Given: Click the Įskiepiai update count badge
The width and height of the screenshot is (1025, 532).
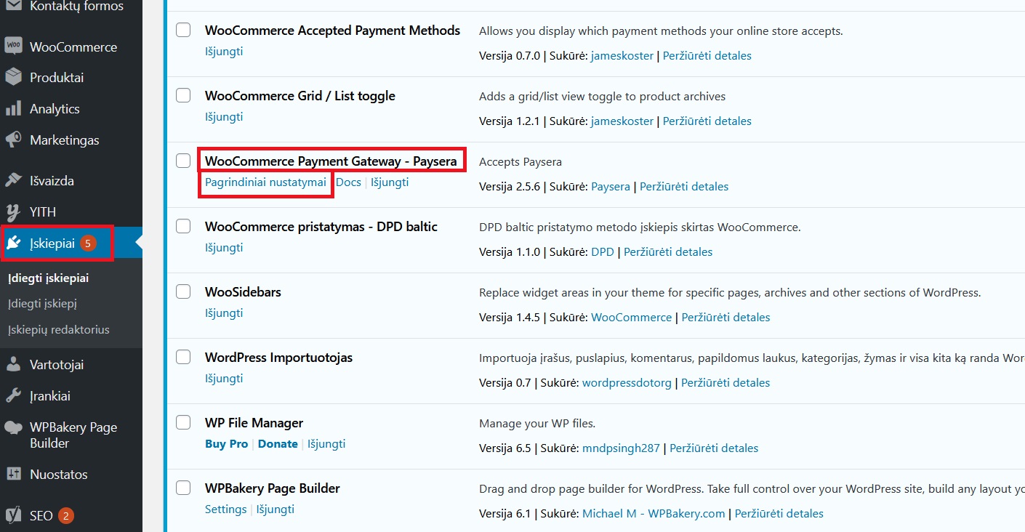Looking at the screenshot, I should click(88, 243).
